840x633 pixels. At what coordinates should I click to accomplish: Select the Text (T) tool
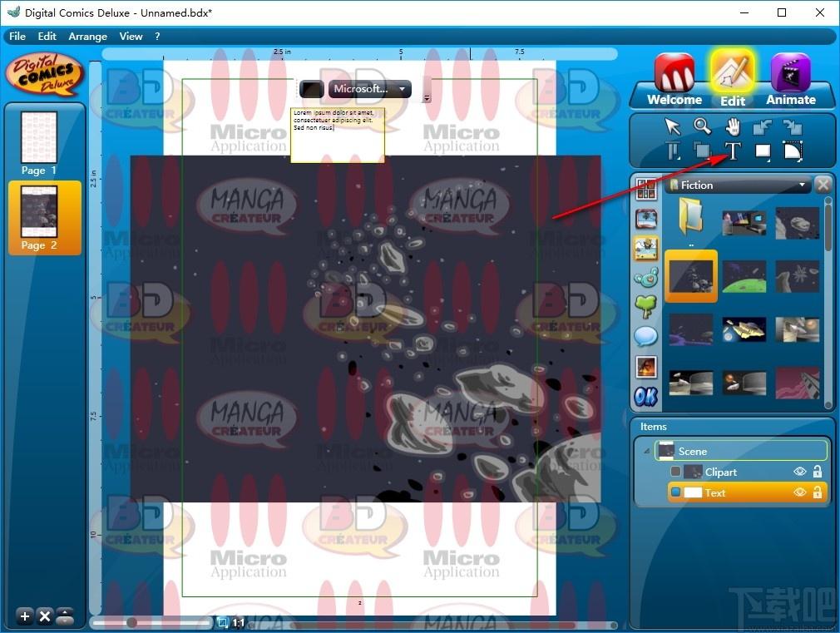733,151
